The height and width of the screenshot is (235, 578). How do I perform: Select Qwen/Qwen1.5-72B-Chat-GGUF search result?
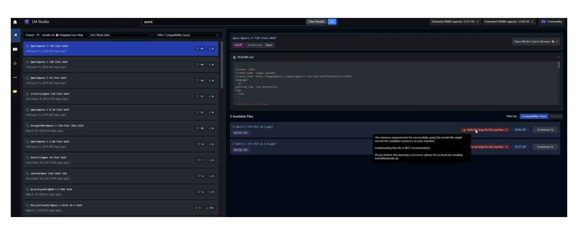pyautogui.click(x=120, y=49)
